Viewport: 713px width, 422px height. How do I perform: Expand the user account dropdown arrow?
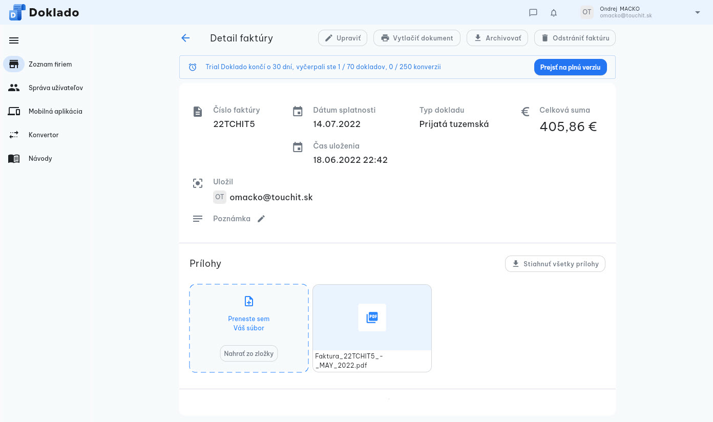coord(697,12)
